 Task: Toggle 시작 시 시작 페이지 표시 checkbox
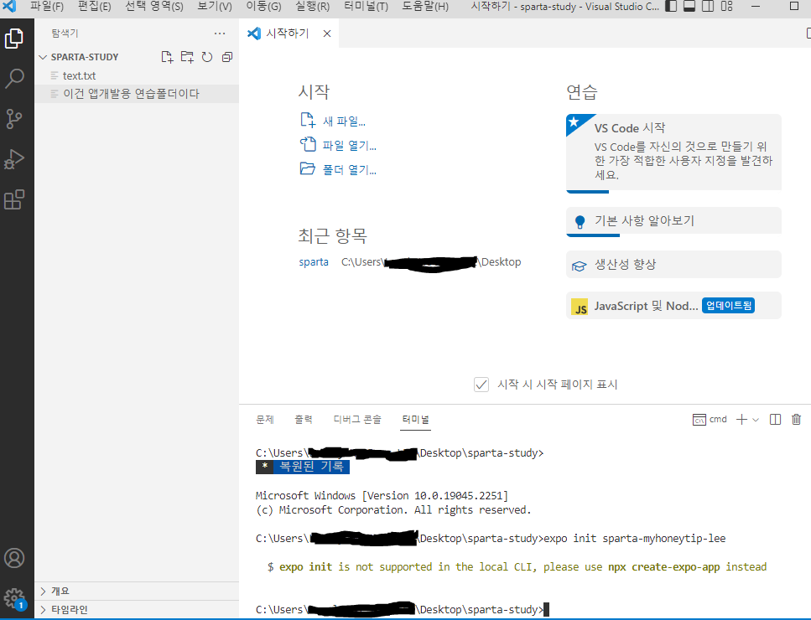(481, 385)
